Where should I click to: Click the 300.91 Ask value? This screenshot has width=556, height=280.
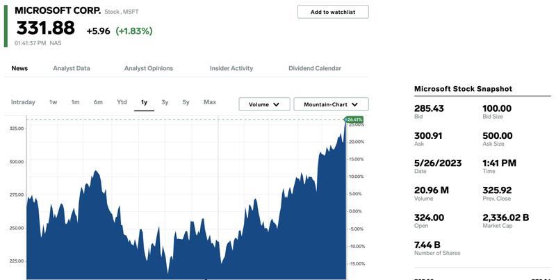coord(428,135)
